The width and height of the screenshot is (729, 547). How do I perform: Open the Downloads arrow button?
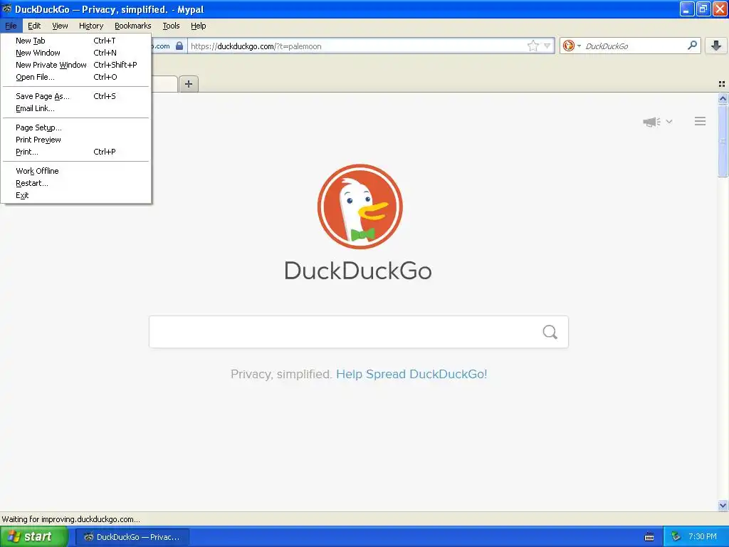click(716, 46)
